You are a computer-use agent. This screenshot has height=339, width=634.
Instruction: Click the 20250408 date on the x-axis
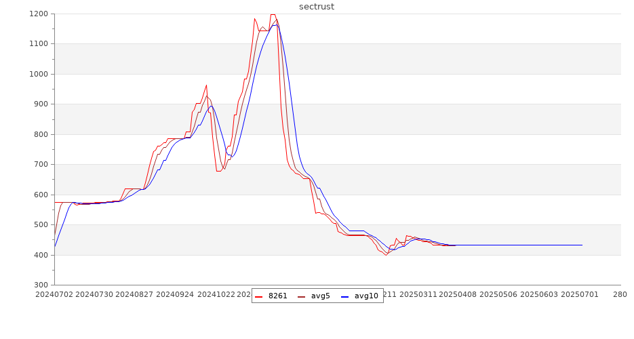point(459,294)
